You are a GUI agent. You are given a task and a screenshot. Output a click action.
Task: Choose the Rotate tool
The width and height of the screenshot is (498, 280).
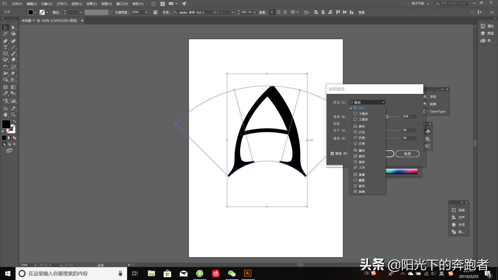coord(5,67)
